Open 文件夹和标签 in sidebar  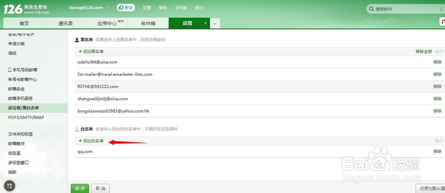point(20,134)
